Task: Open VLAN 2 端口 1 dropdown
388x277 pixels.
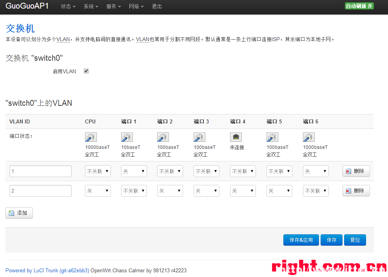Action: pyautogui.click(x=134, y=191)
